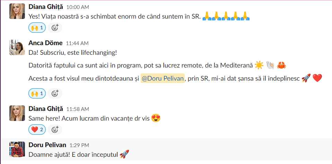Open the @Doru Pelivan mention

tap(163, 78)
